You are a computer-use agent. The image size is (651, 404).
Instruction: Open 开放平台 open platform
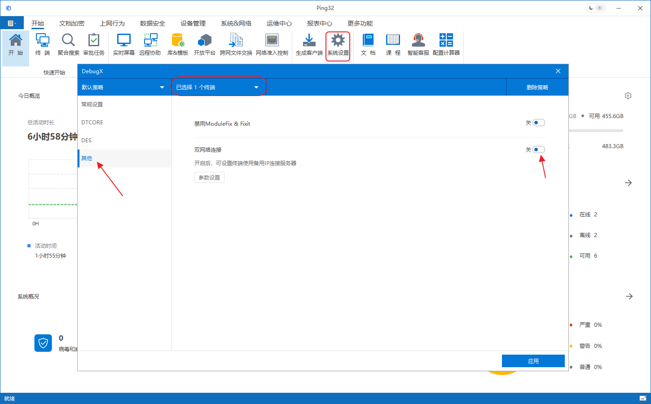tap(205, 44)
